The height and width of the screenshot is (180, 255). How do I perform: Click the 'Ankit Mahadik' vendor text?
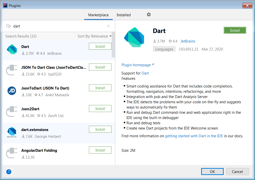coord(57,95)
